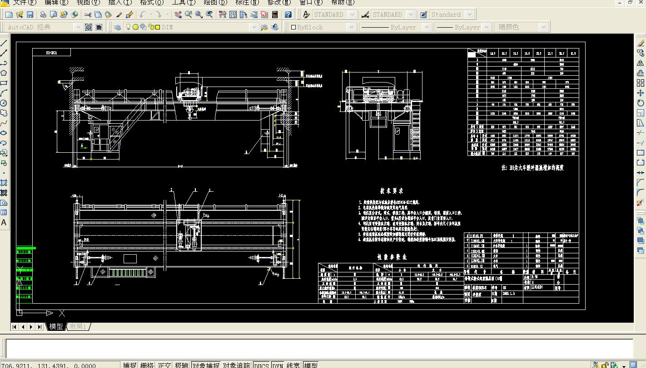Click the Save drawing icon
Image resolution: width=646 pixels, height=368 pixels.
tap(30, 15)
